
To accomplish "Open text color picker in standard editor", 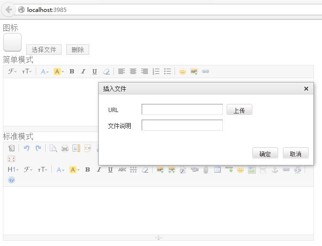I will (x=60, y=170).
